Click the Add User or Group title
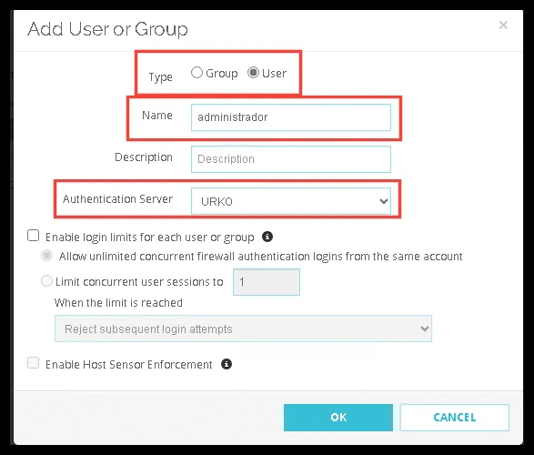This screenshot has height=455, width=534. 107,29
